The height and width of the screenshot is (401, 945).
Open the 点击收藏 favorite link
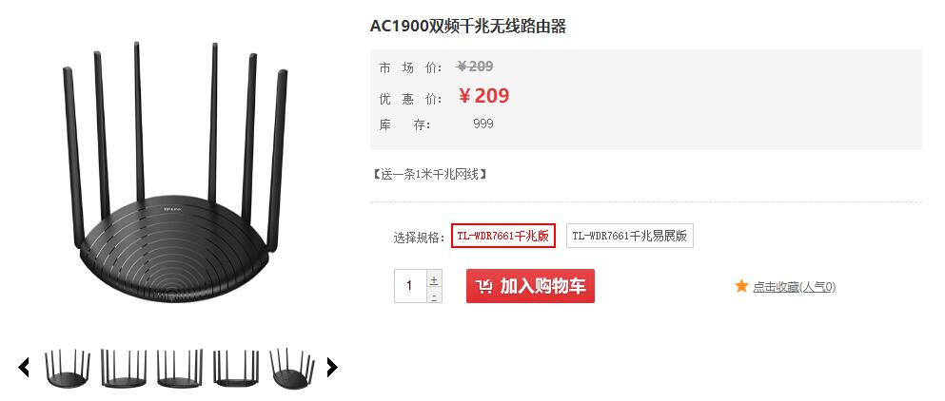point(795,287)
